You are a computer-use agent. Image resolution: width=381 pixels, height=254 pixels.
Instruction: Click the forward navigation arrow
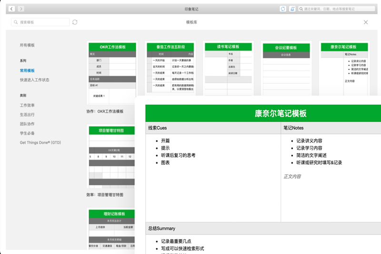pyautogui.click(x=21, y=9)
